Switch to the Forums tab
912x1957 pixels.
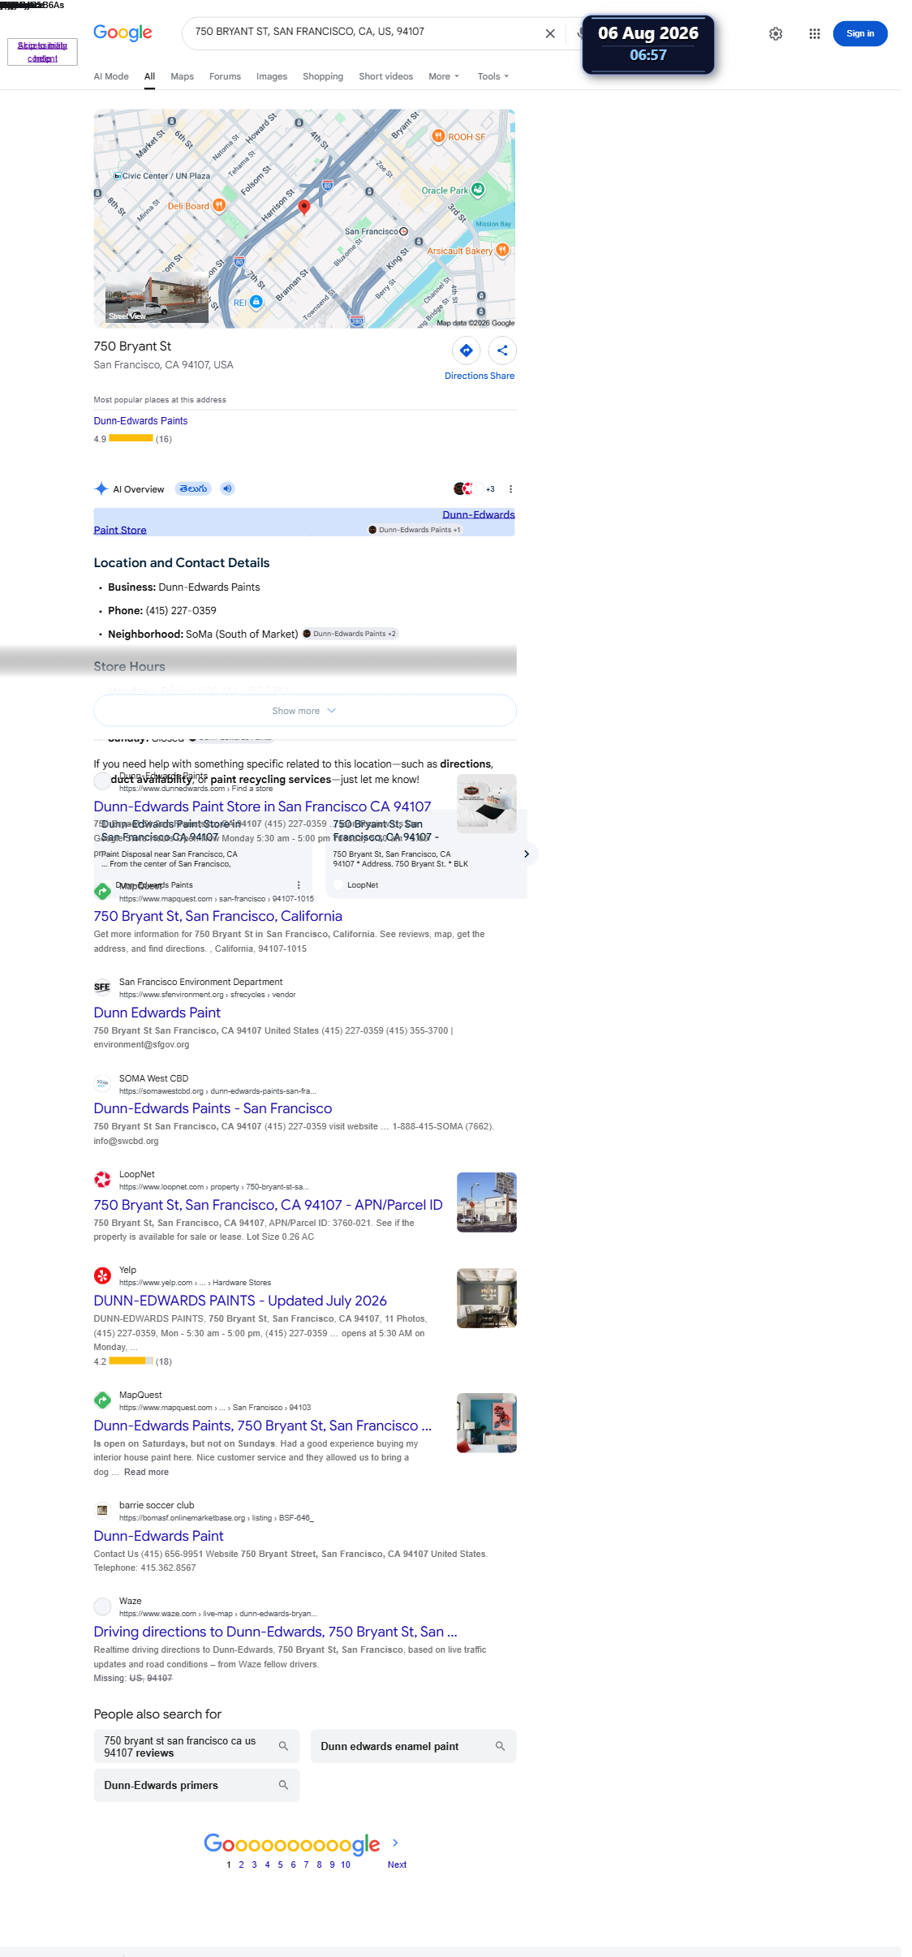pyautogui.click(x=225, y=76)
